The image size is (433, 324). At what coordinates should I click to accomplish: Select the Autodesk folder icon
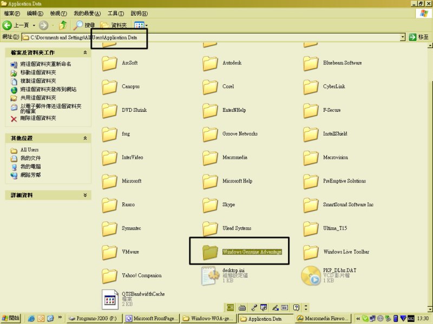tap(210, 63)
